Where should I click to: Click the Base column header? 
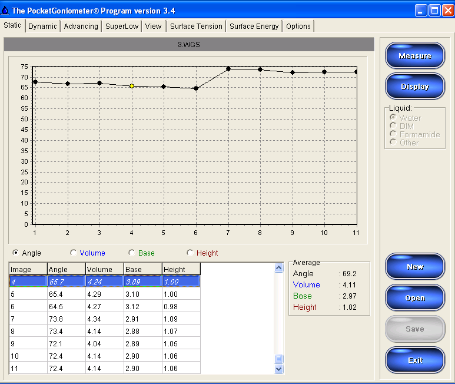tap(143, 269)
